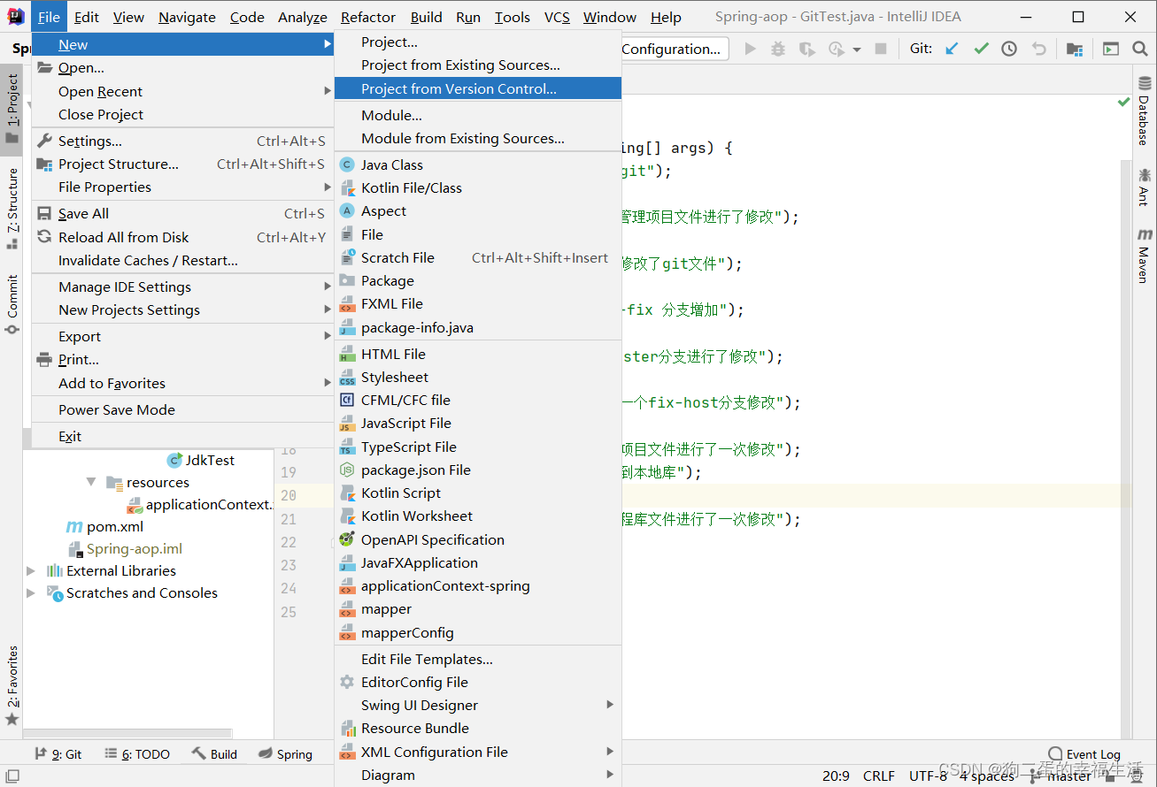The image size is (1157, 787).
Task: Expand the XML Configuration File submenu
Action: click(x=478, y=752)
